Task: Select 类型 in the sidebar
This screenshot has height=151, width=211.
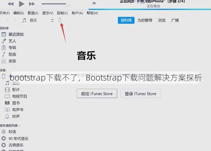Action: (x=12, y=61)
